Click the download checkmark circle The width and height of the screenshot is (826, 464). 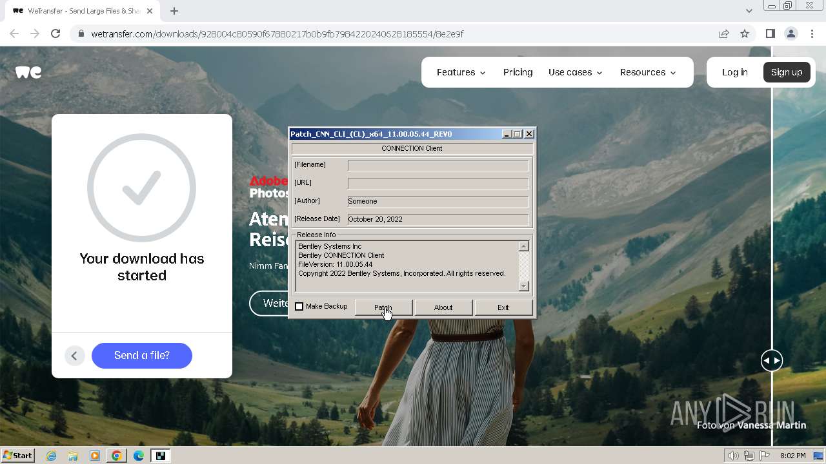(142, 188)
